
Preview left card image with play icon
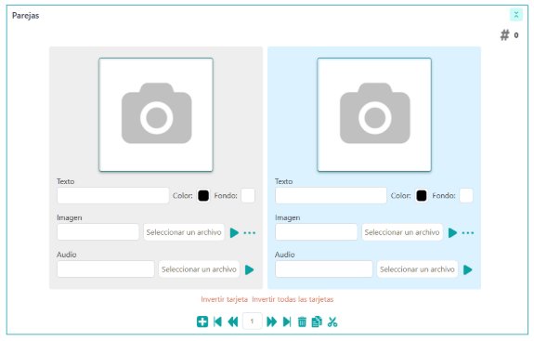point(234,233)
